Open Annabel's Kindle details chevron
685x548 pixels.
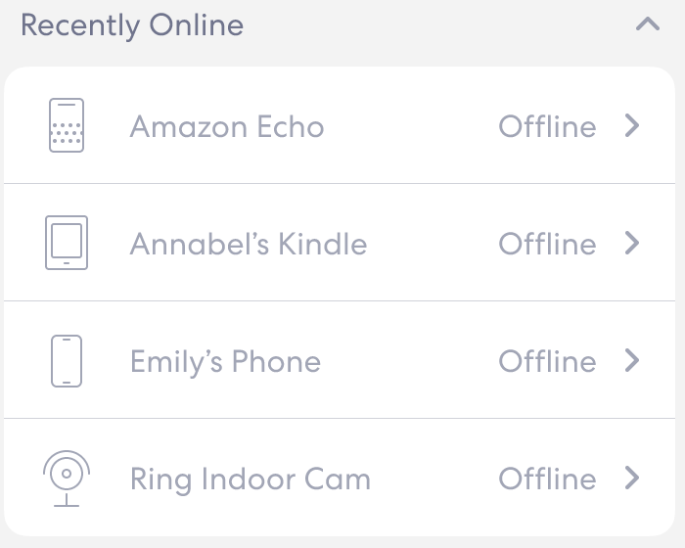point(632,243)
